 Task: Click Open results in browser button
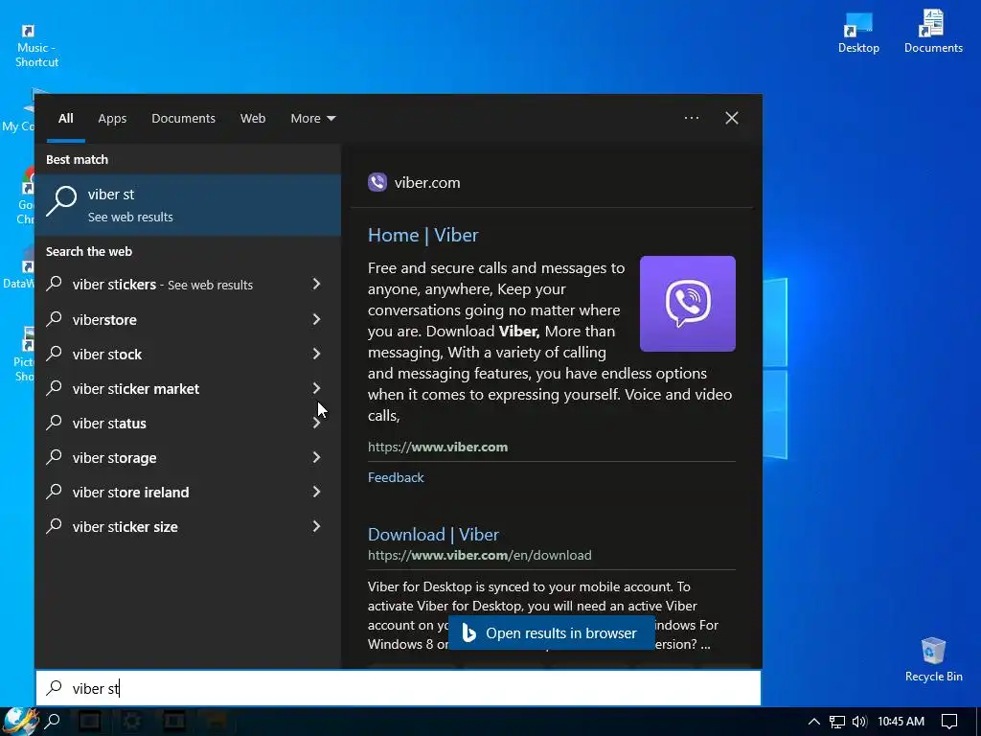tap(551, 632)
